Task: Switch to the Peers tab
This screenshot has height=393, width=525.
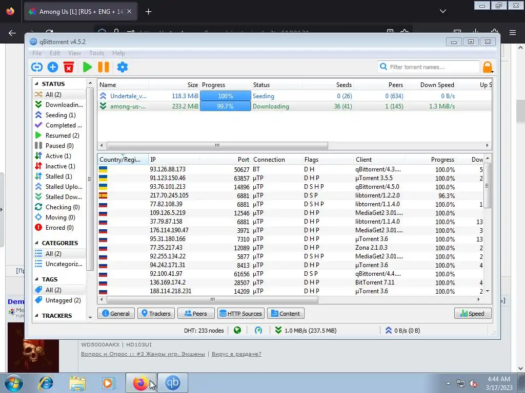Action: (196, 314)
